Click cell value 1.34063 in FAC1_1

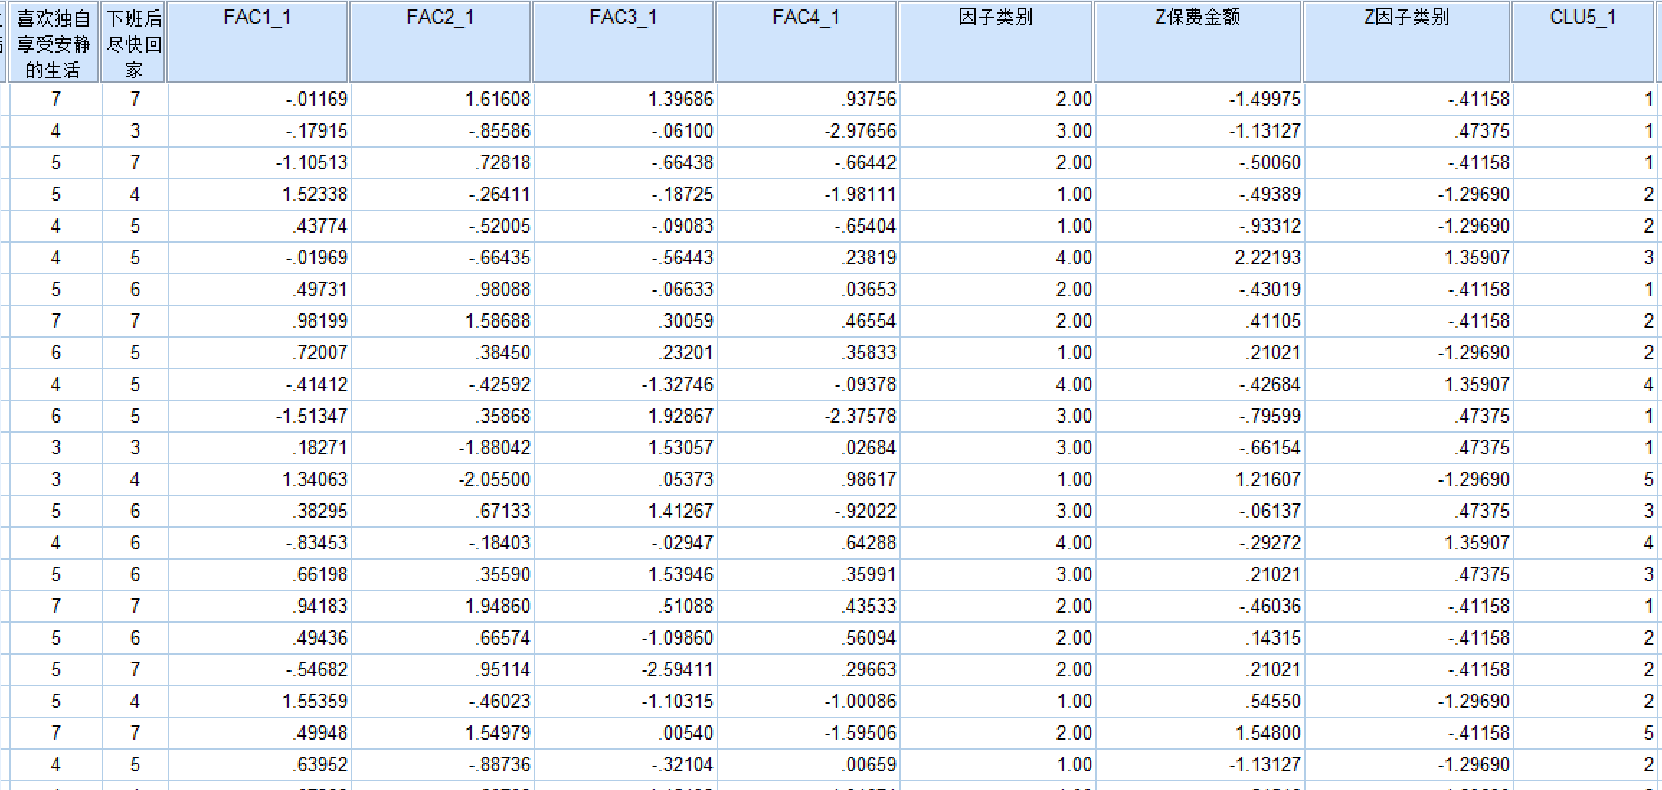[x=259, y=480]
